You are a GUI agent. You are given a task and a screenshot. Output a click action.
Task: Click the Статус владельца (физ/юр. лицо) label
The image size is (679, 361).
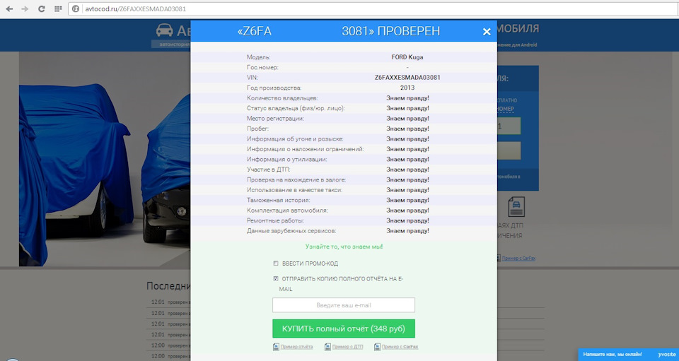pos(296,108)
